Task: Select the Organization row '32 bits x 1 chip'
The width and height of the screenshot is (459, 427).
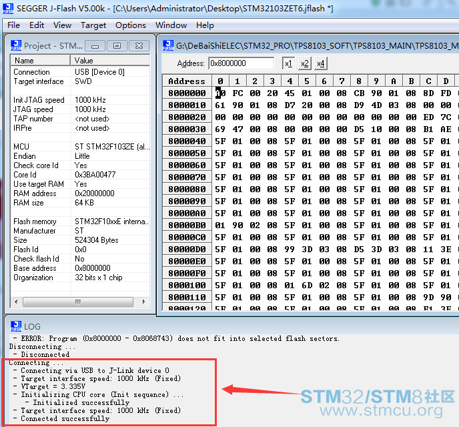Action: (81, 278)
